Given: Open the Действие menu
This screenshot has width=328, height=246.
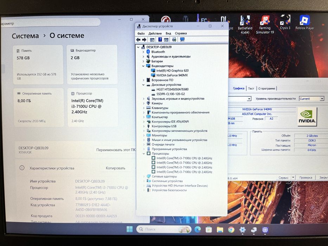Looking at the screenshot, I should click(x=155, y=33).
